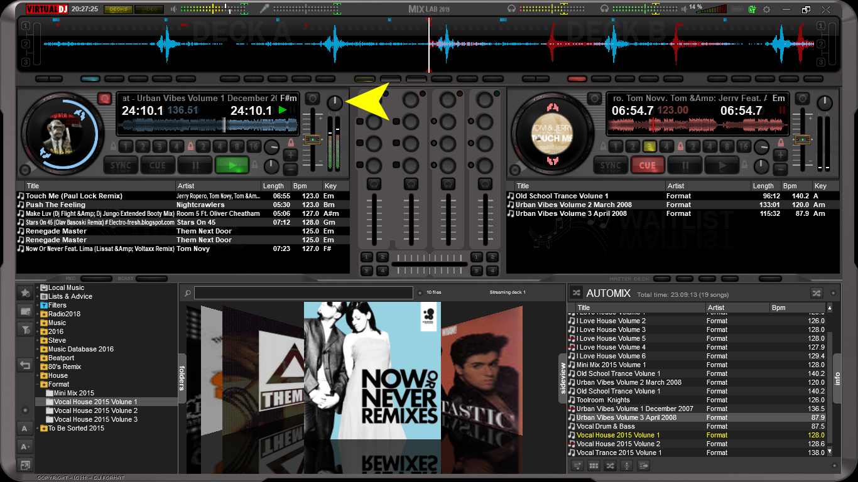Screen dimensions: 858x482
Task: Click the effect button left of deck B display
Action: [x=594, y=99]
